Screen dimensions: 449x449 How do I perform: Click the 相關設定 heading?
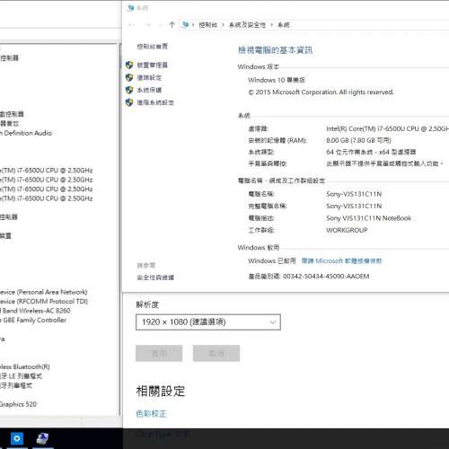161,391
